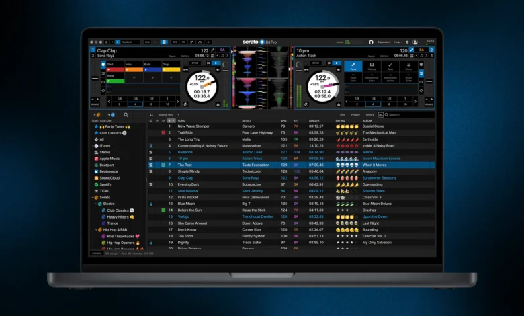Toggle SYNC on the right deck
524x316 pixels.
point(316,63)
